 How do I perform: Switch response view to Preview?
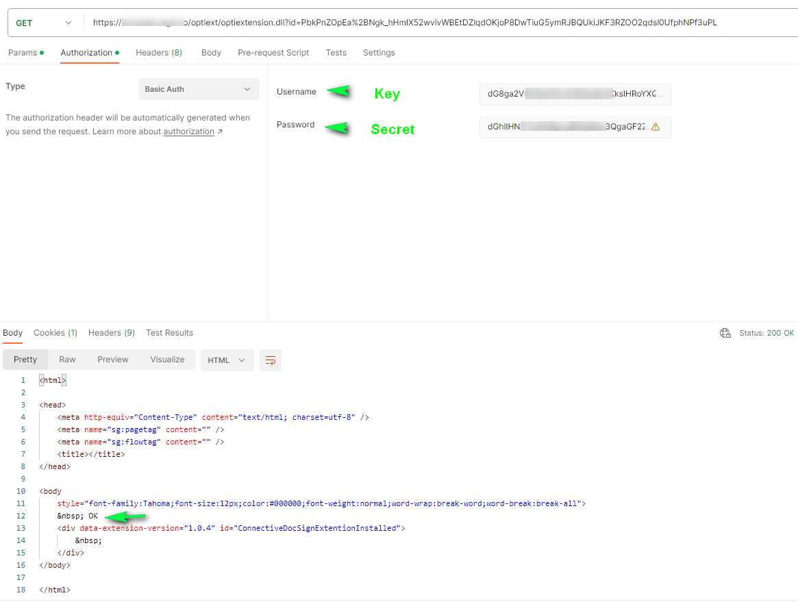click(x=113, y=360)
